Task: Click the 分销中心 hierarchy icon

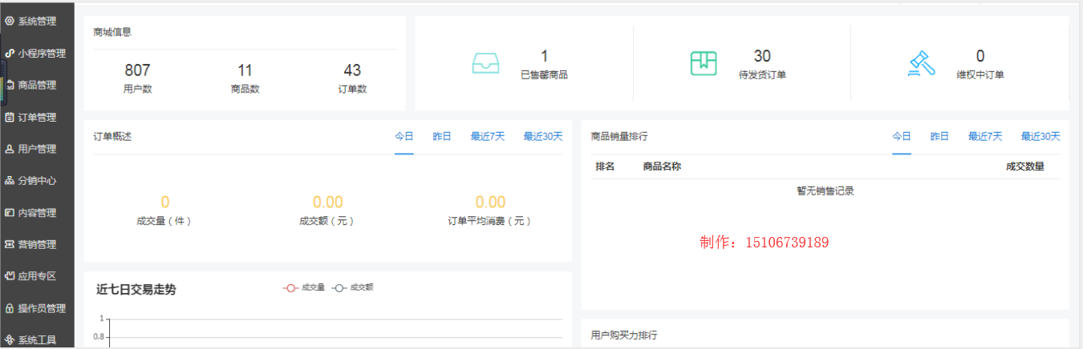Action: click(10, 181)
